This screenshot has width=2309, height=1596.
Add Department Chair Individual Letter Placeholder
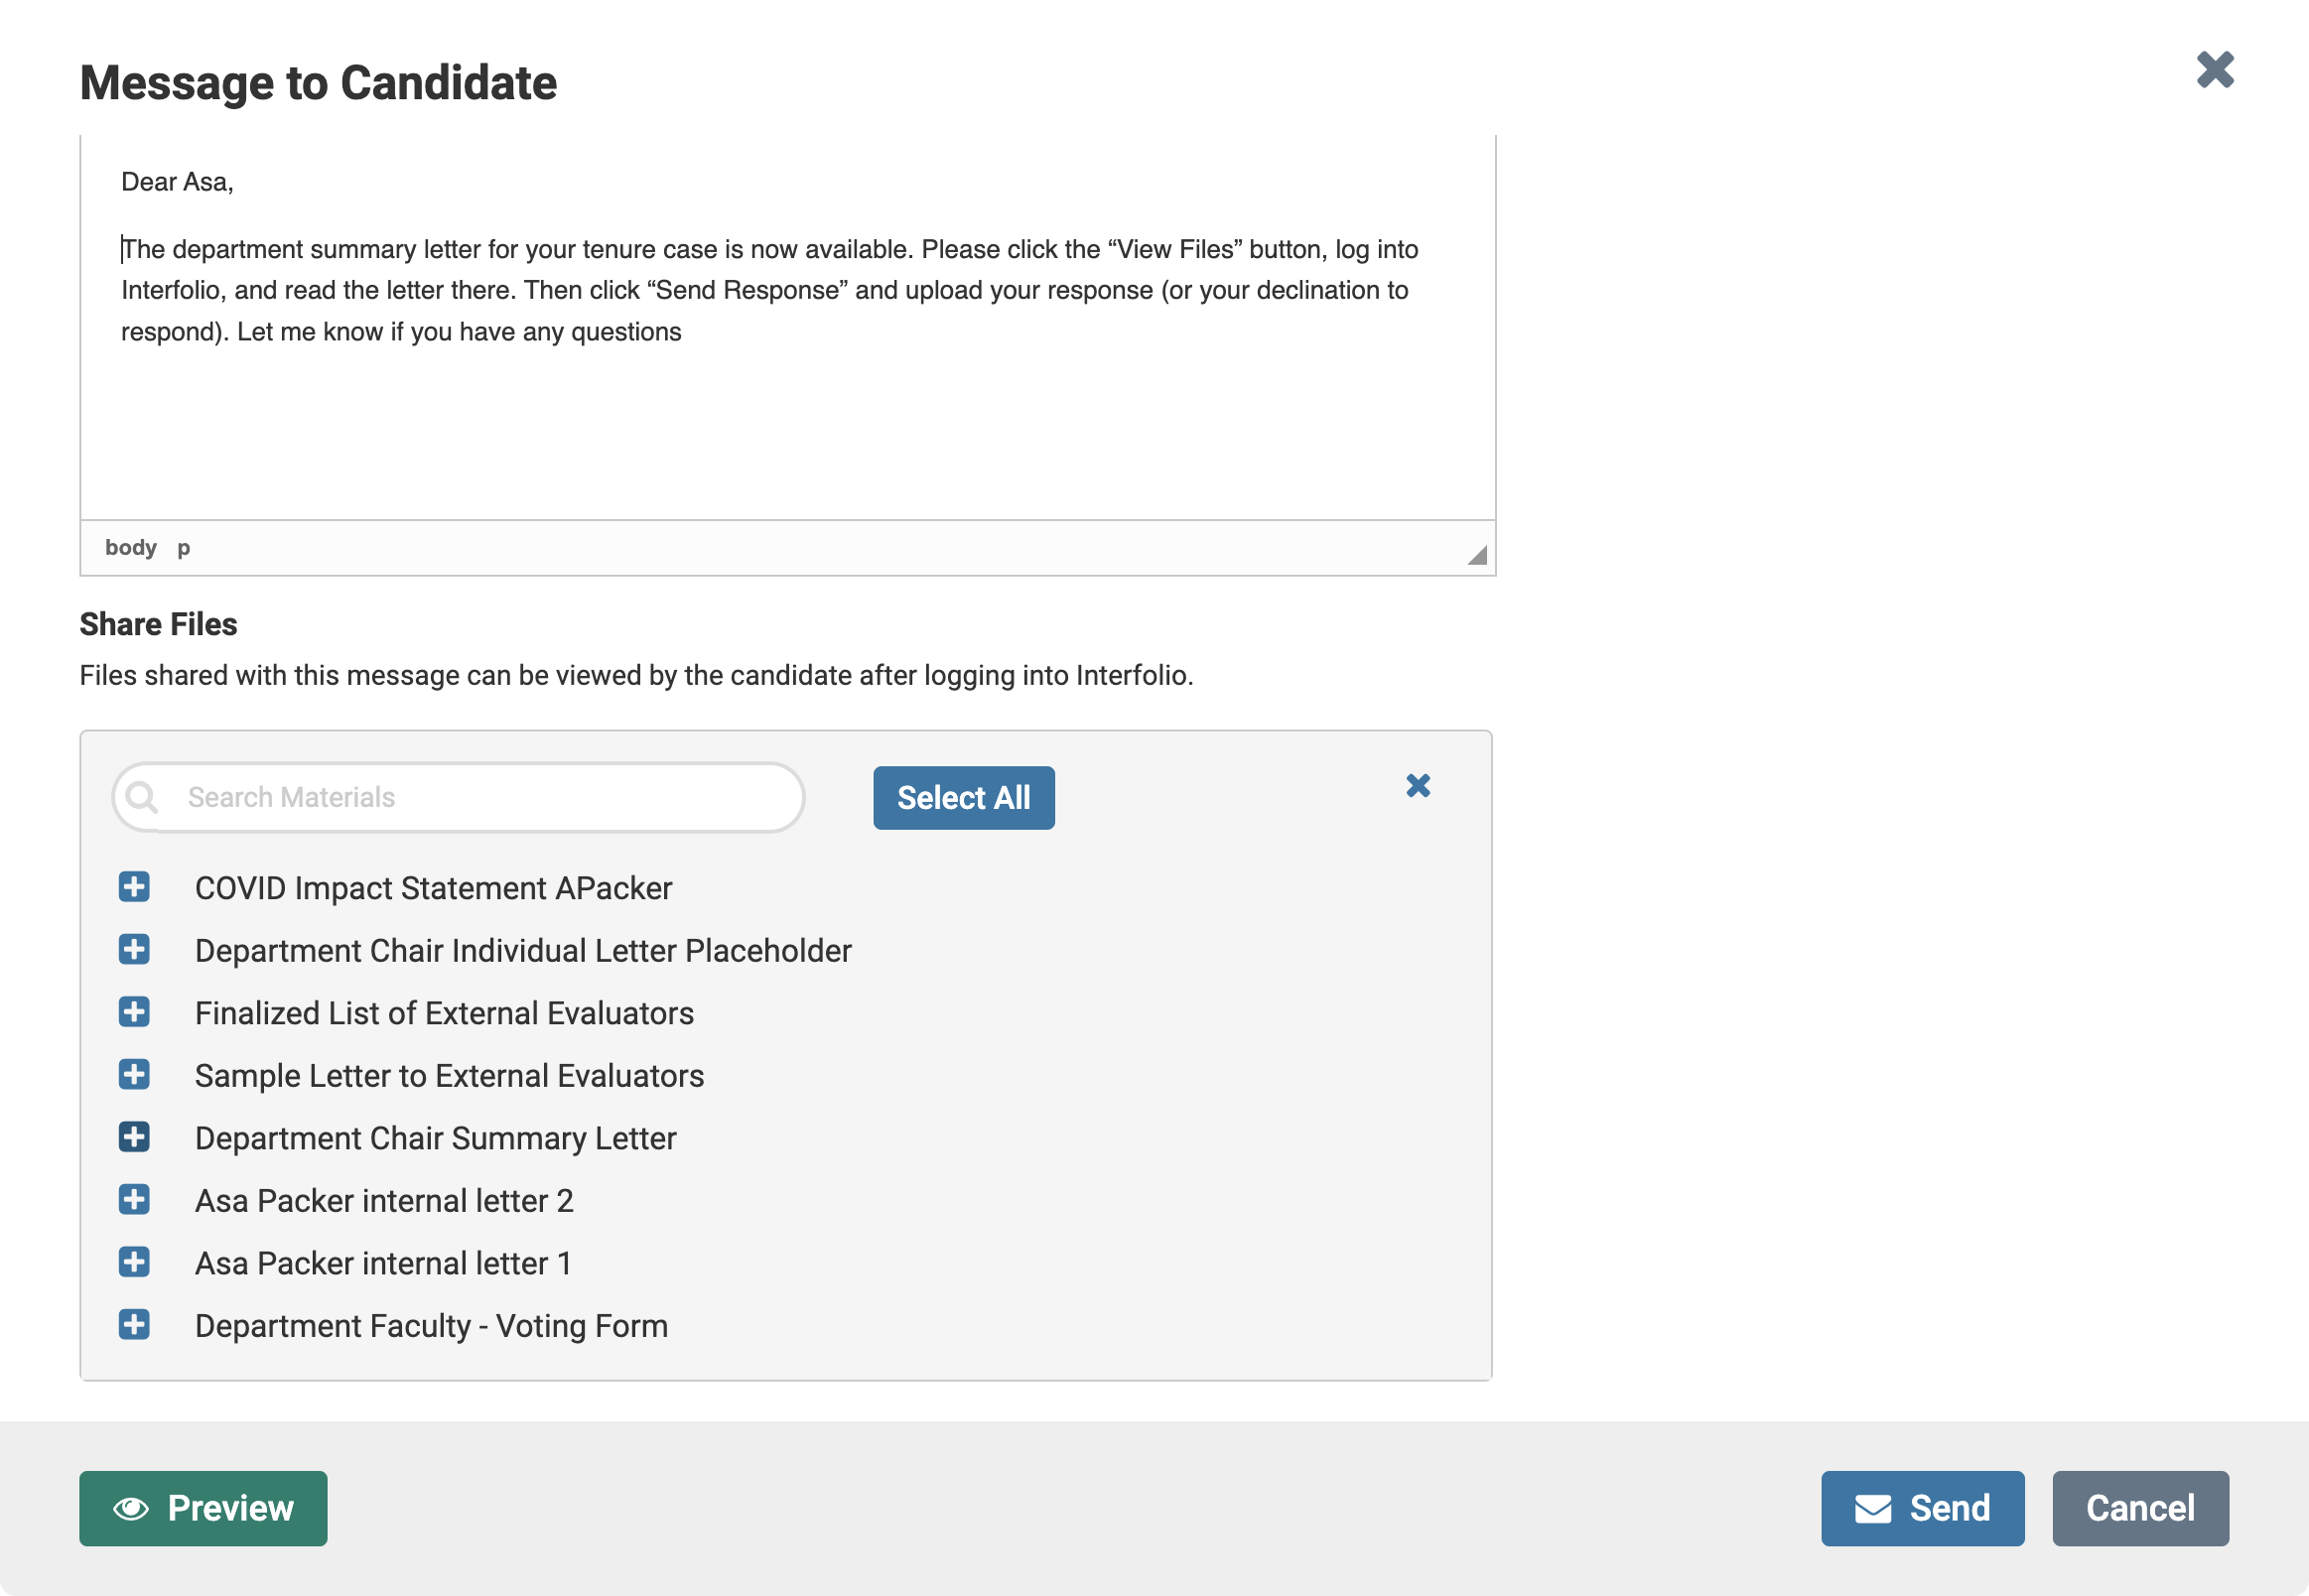click(134, 949)
